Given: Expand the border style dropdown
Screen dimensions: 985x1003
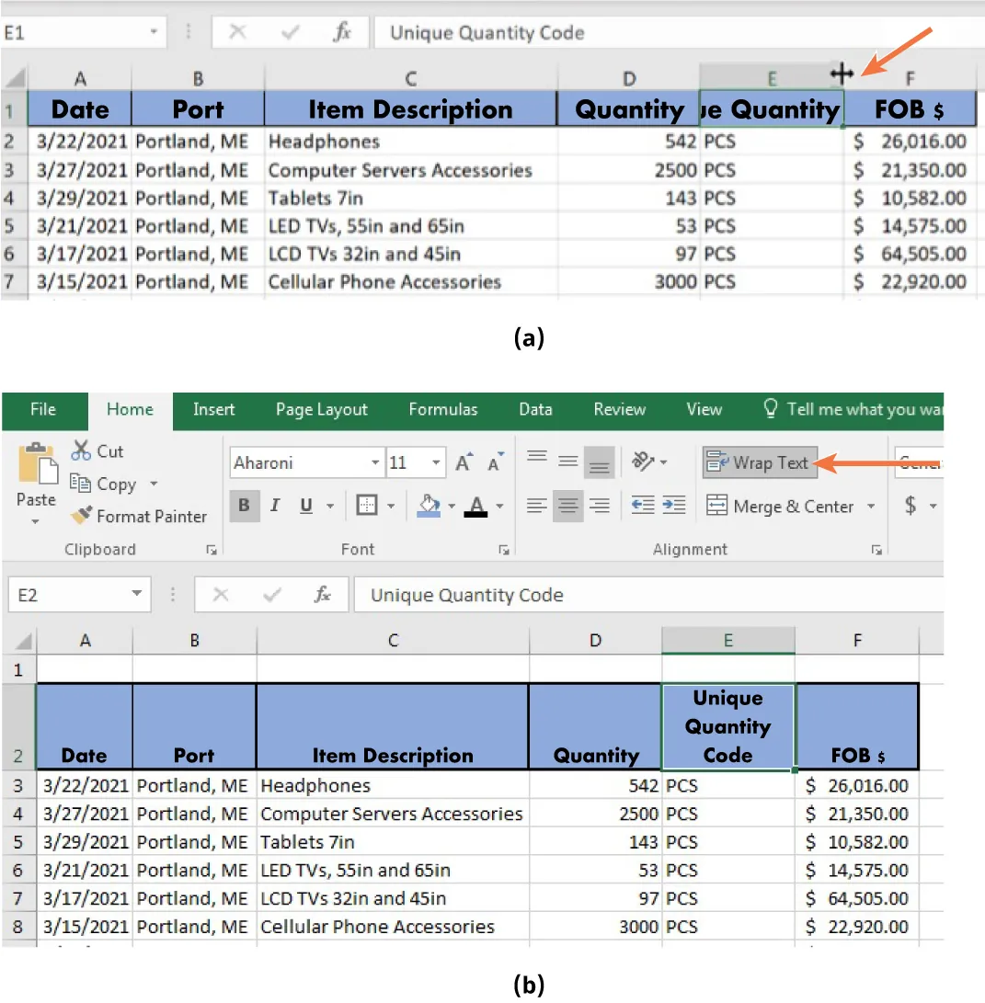Looking at the screenshot, I should (391, 506).
